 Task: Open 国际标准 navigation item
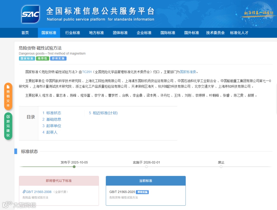[168, 33]
